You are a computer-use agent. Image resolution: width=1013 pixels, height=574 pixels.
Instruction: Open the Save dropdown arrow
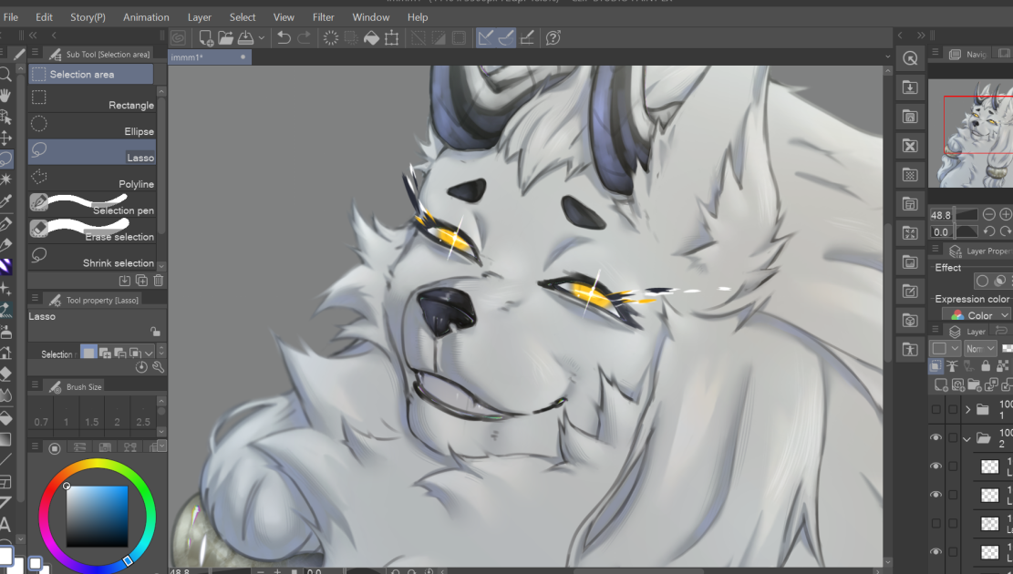tap(262, 38)
